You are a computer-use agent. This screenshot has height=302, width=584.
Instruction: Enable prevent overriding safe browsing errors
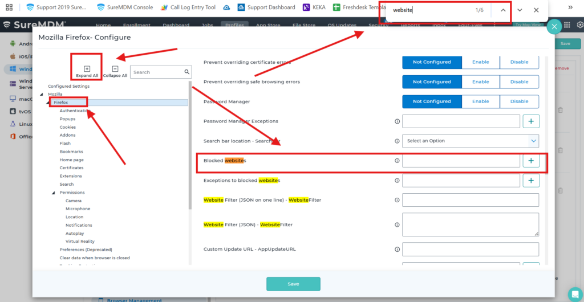(x=480, y=82)
